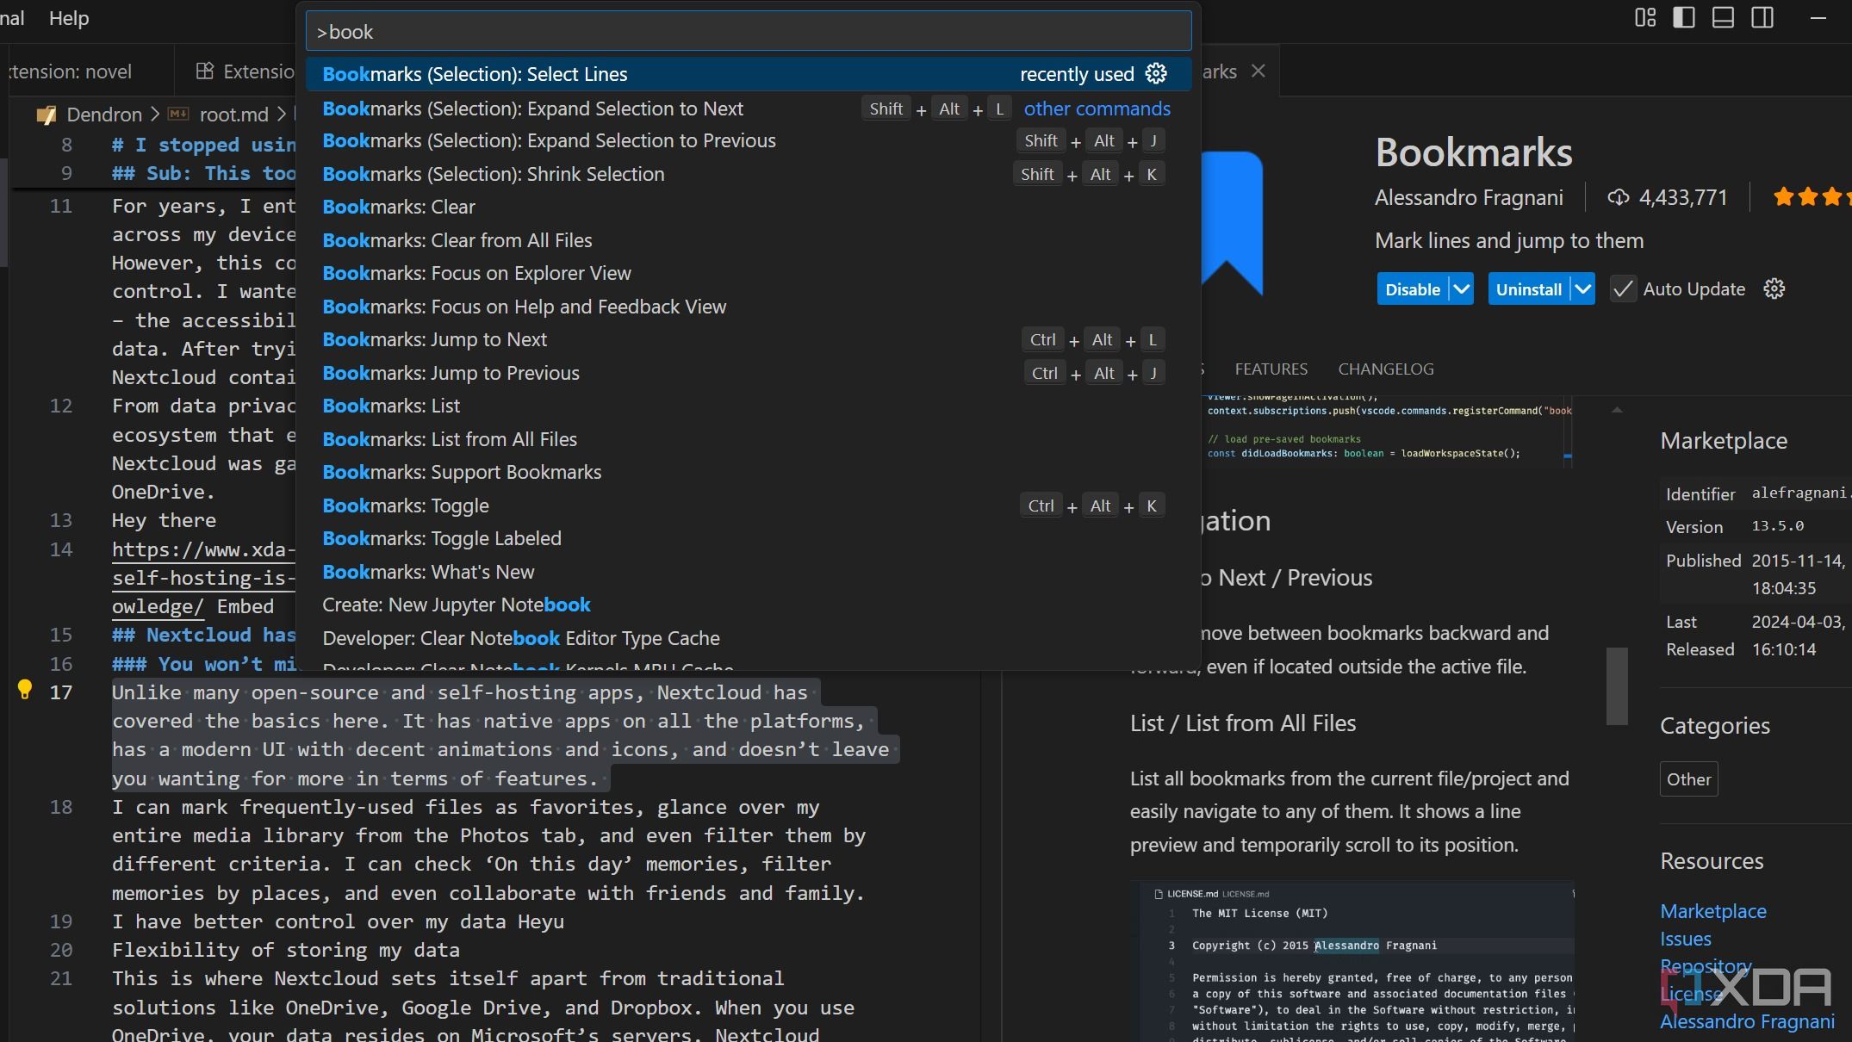Click the Other category tag
The image size is (1852, 1042).
tap(1688, 779)
